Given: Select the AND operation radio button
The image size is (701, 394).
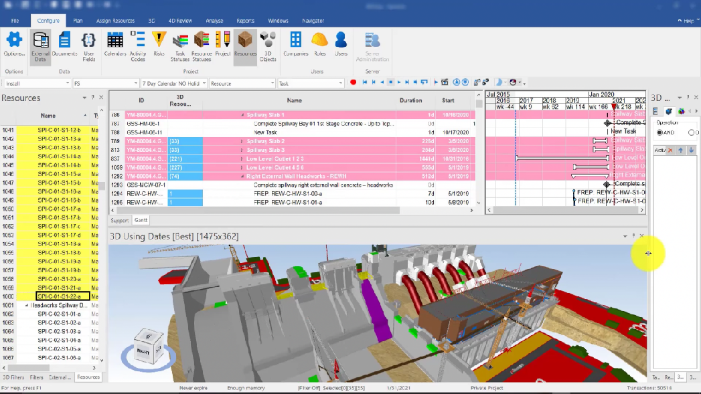Looking at the screenshot, I should [659, 132].
